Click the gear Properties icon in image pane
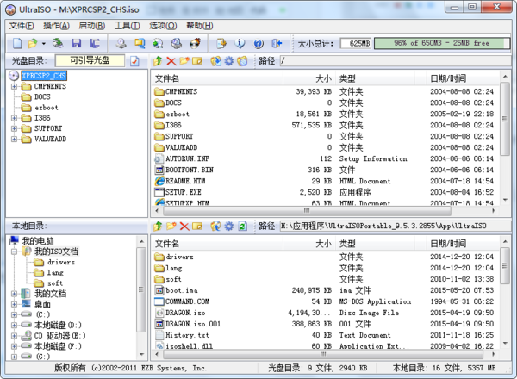517x379 pixels. 229,61
